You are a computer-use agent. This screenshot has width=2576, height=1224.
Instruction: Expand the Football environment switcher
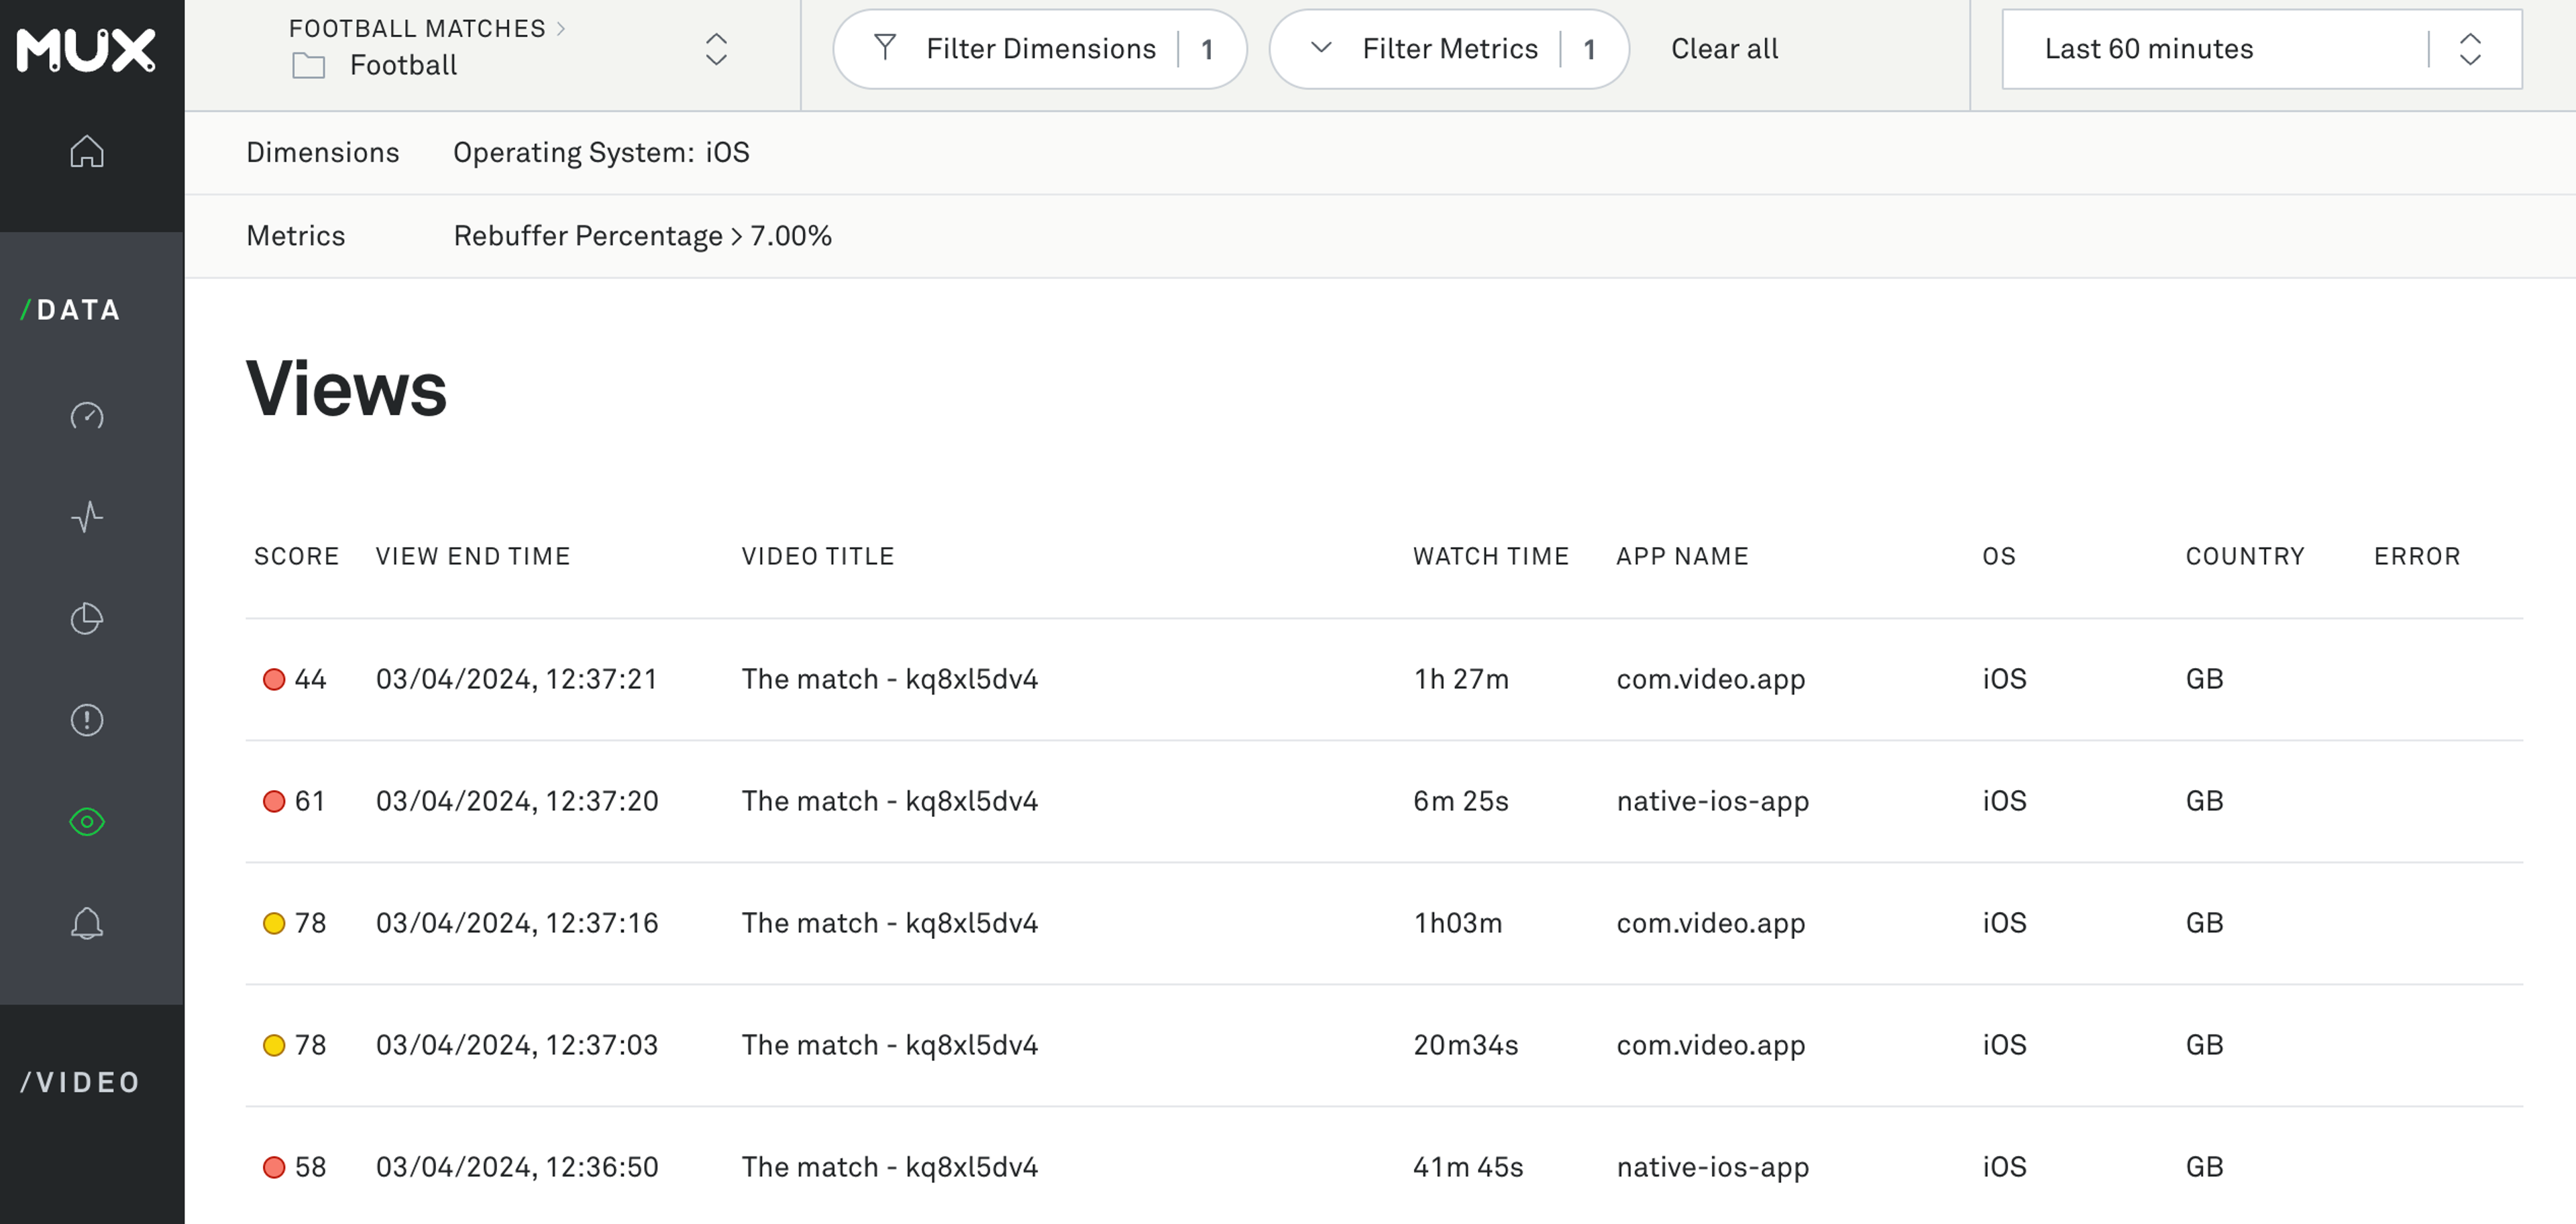(716, 49)
